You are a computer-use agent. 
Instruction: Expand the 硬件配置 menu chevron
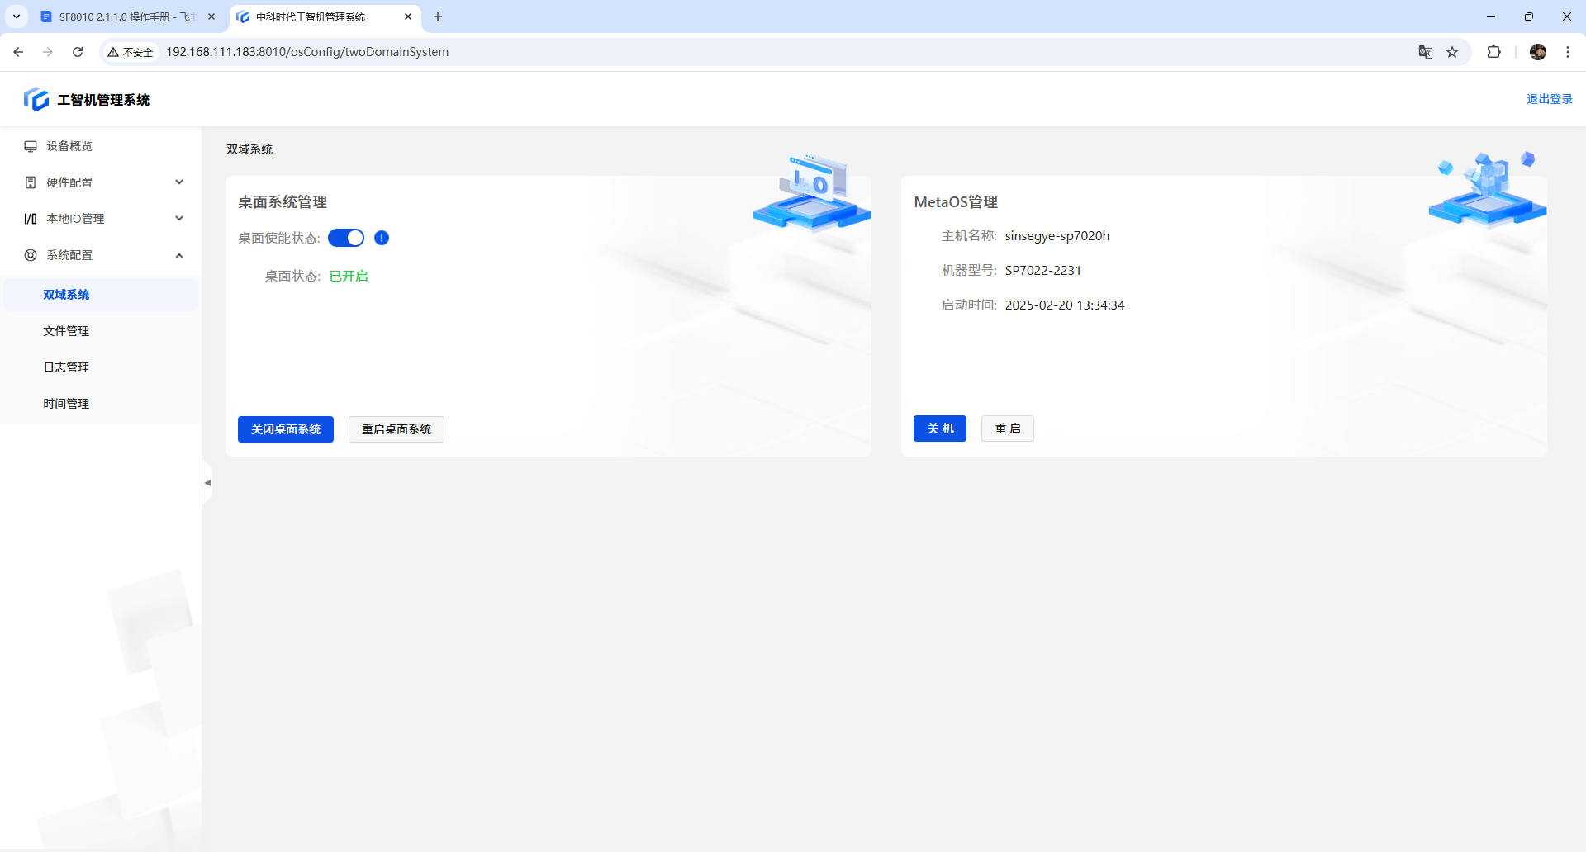[x=179, y=182]
